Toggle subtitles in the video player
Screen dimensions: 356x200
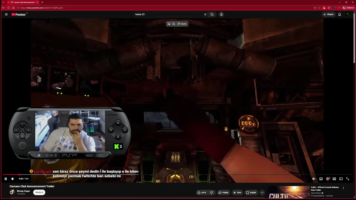(x=321, y=179)
